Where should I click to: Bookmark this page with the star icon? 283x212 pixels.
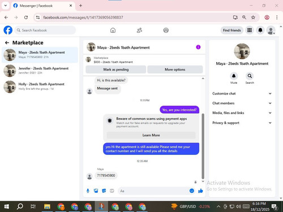pyautogui.click(x=253, y=18)
